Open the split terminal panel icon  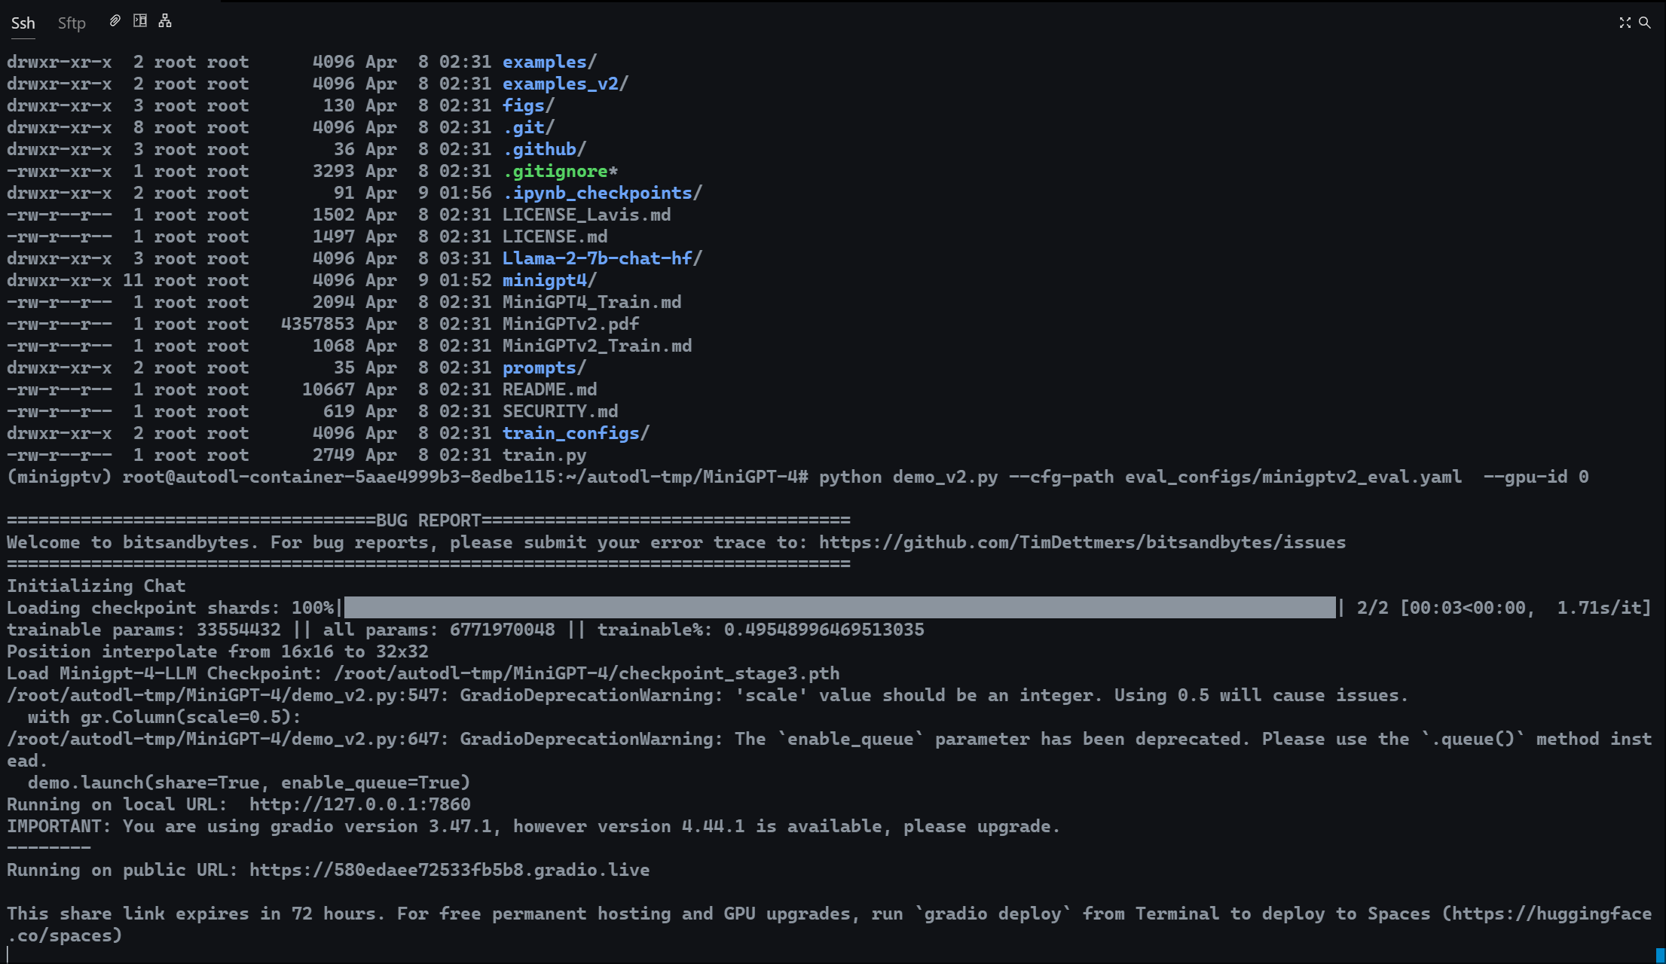140,21
